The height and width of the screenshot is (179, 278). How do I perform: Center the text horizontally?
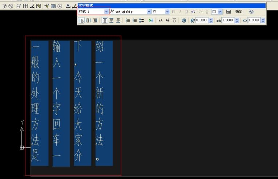(88, 20)
